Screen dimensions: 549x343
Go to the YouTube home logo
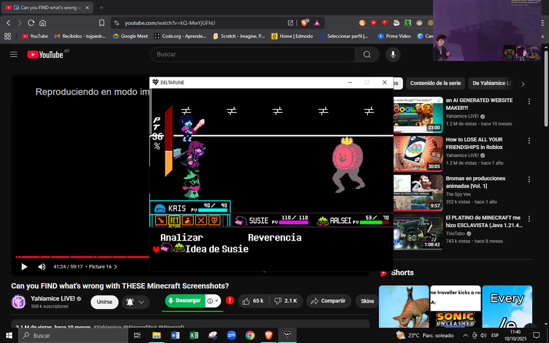[x=45, y=55]
